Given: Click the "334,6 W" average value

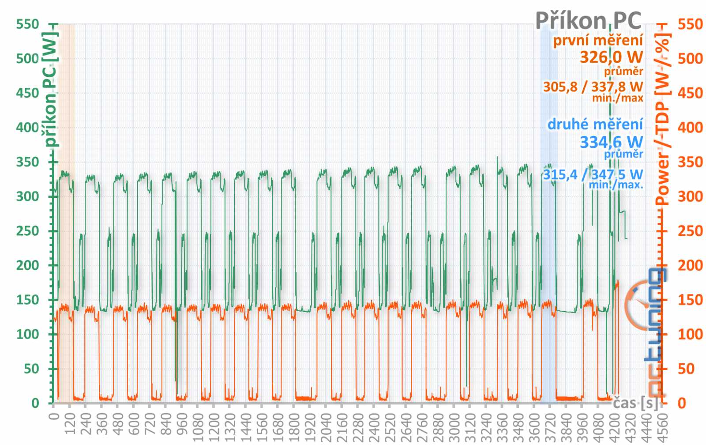Looking at the screenshot, I should [x=611, y=142].
